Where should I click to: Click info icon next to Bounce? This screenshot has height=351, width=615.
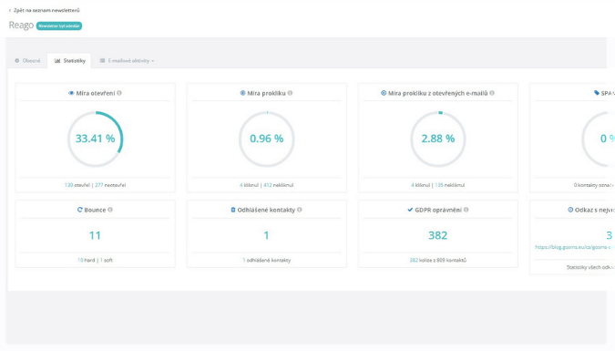110,210
